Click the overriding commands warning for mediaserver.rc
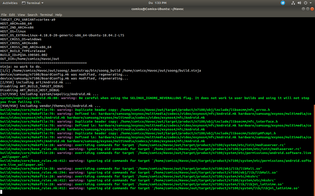 tap(143, 145)
